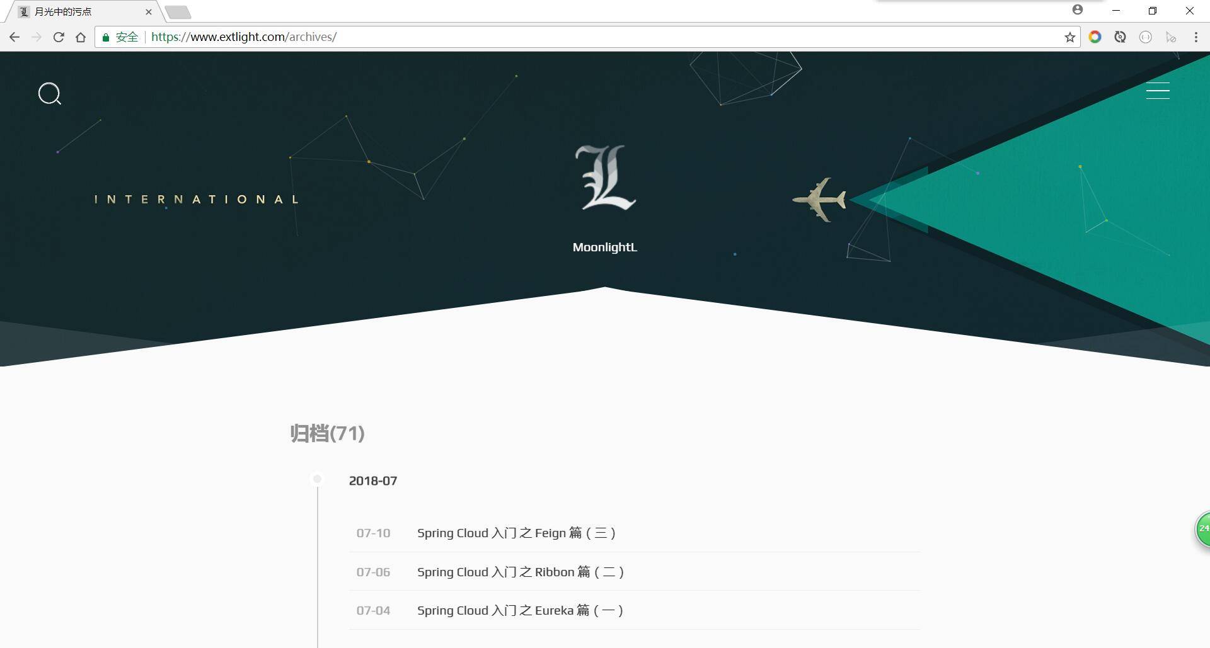Screen dimensions: 1210x648
Task: Click the MoonlightL gothic L logo
Action: pyautogui.click(x=605, y=178)
